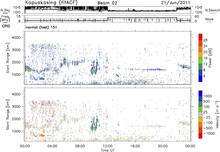Click the 'Nave' legend label

(x=209, y=19)
